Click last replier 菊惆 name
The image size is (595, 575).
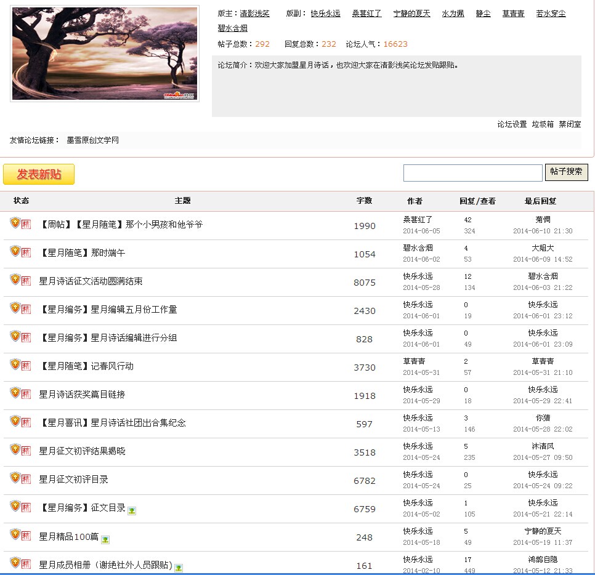click(x=543, y=220)
